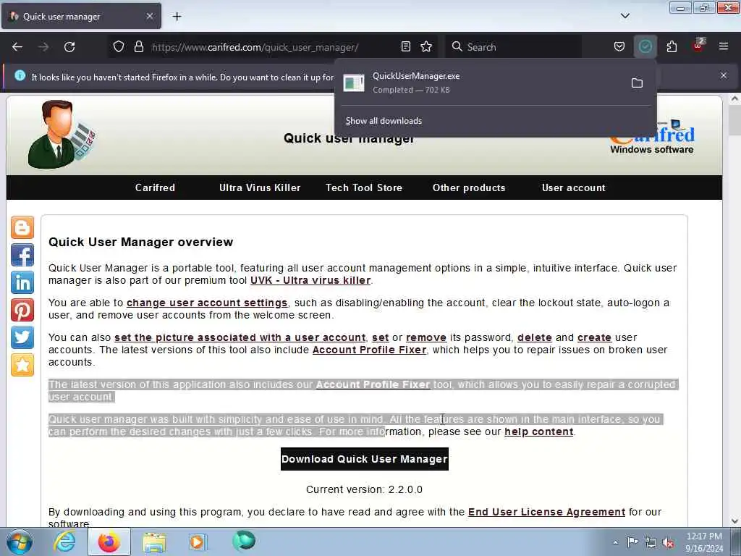Open the Other products menu item
This screenshot has width=741, height=556.
(469, 188)
